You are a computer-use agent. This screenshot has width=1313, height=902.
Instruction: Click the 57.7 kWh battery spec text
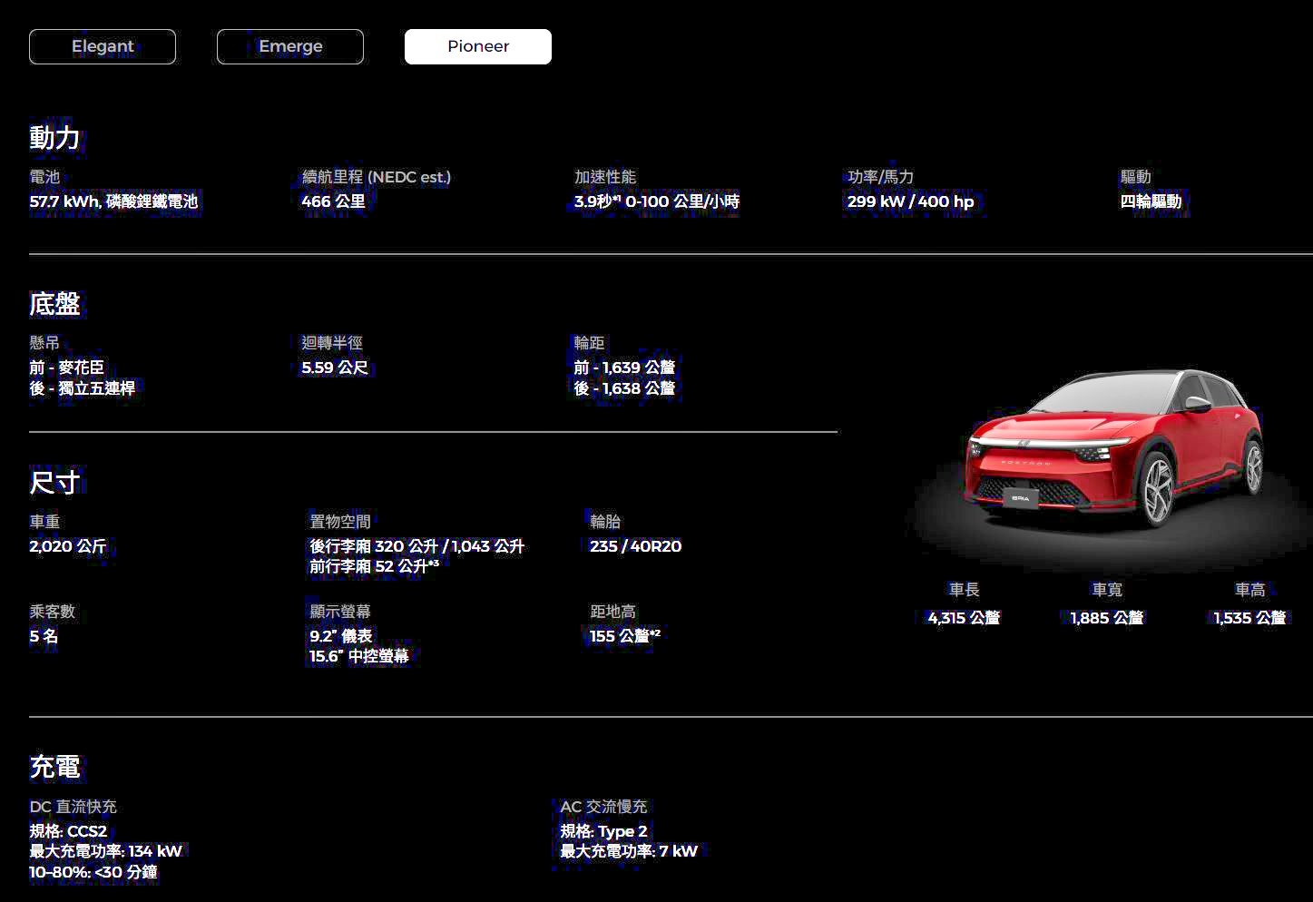click(x=113, y=201)
